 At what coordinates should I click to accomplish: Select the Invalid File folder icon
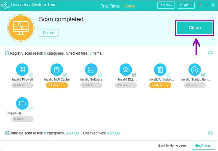22,104
